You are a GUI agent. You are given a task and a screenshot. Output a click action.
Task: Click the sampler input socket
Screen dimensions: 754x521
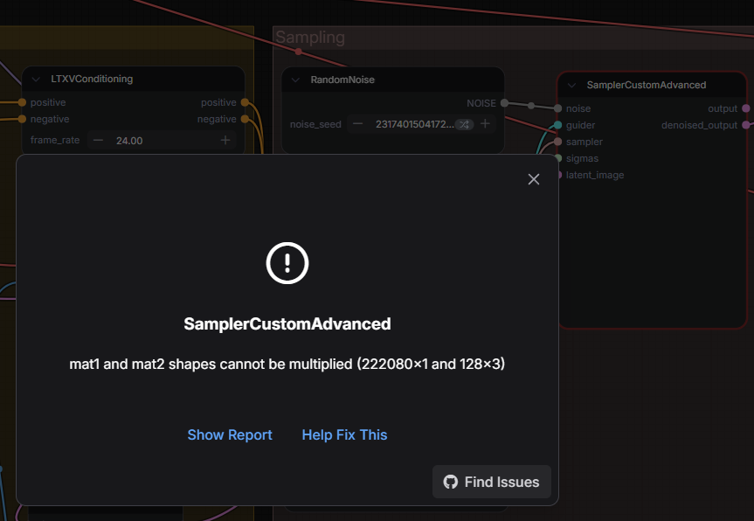pos(557,142)
